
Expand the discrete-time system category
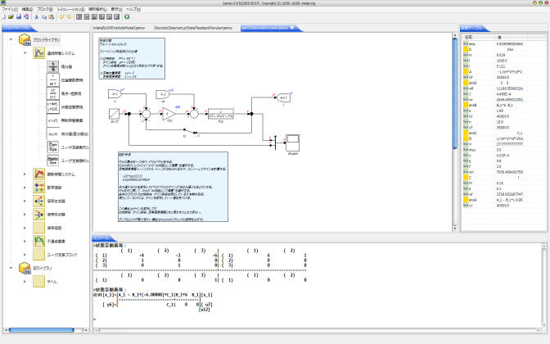coord(26,174)
